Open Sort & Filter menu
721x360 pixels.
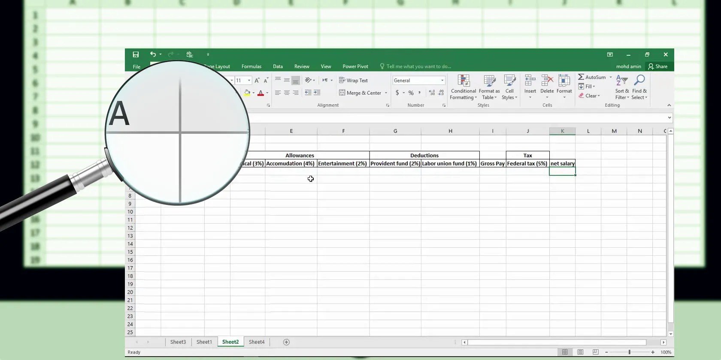click(x=622, y=87)
